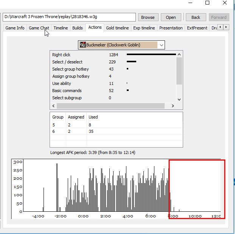Image resolution: width=235 pixels, height=234 pixels.
Task: Click the Browse button
Action: click(148, 17)
